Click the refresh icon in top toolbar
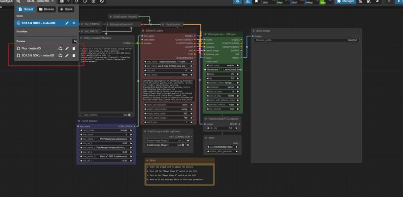 (x=77, y=2)
